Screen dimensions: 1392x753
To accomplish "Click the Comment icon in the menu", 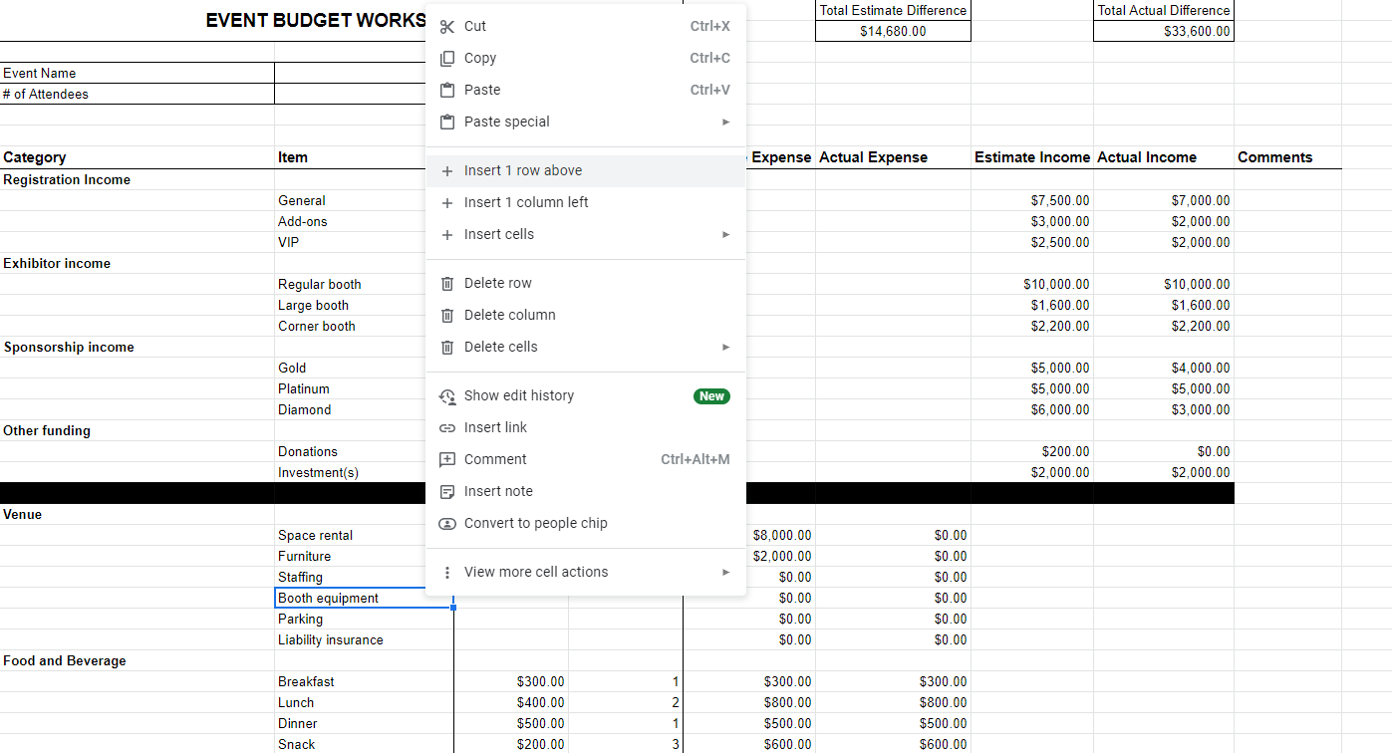I will (447, 459).
